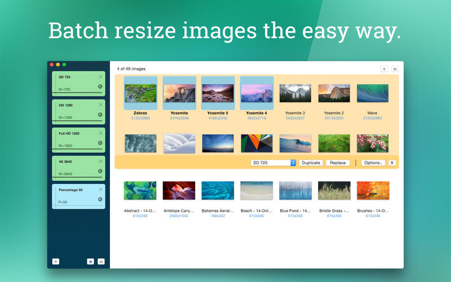
Task: Select the gray cloud texture thumbnail
Action: click(140, 143)
